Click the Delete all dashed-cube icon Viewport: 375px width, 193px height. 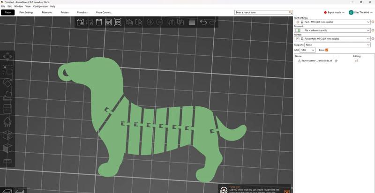tap(90, 22)
